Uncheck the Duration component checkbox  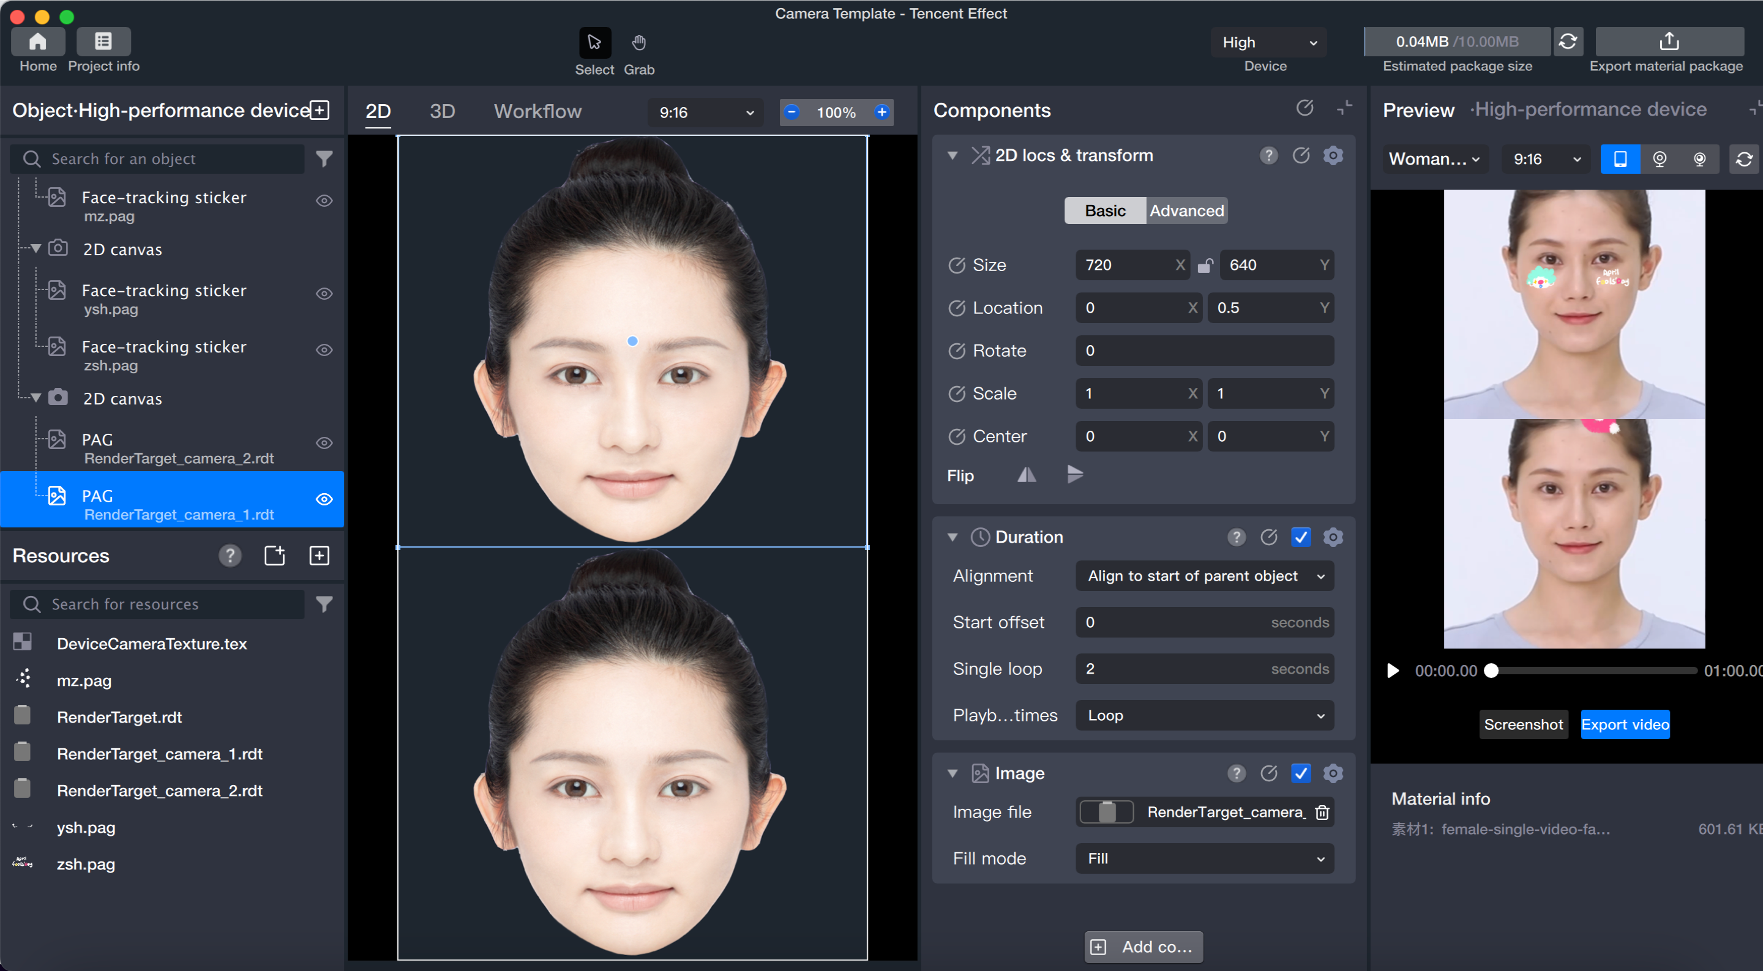click(1300, 537)
